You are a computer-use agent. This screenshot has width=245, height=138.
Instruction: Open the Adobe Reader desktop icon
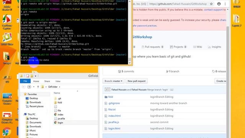(7, 5)
